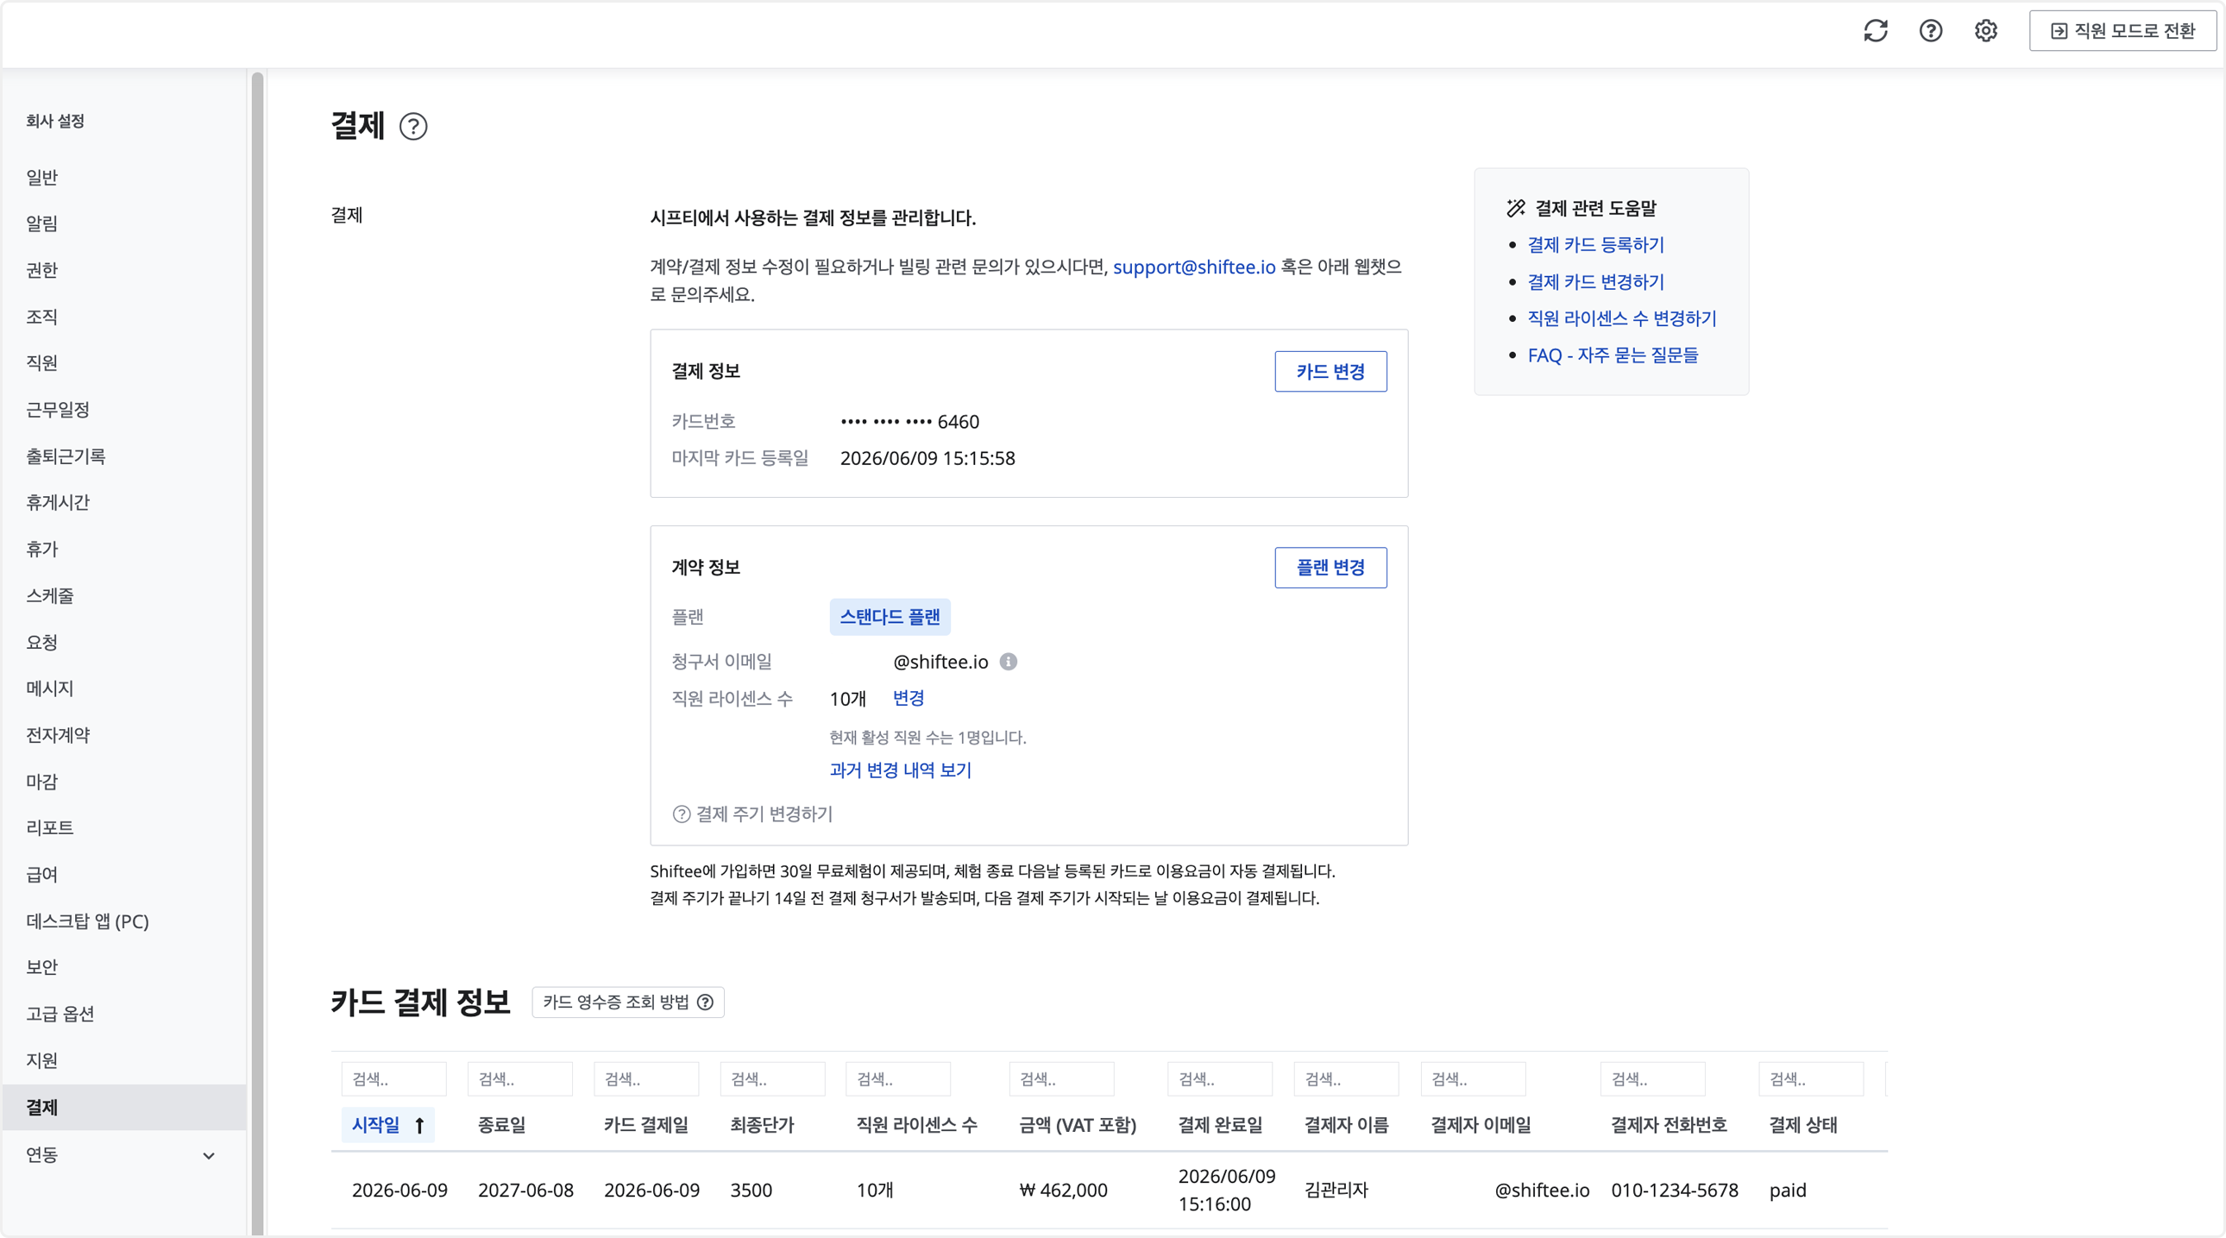This screenshot has height=1238, width=2226.
Task: Open 데스크탑 앱 (PC) in the sidebar
Action: [87, 921]
